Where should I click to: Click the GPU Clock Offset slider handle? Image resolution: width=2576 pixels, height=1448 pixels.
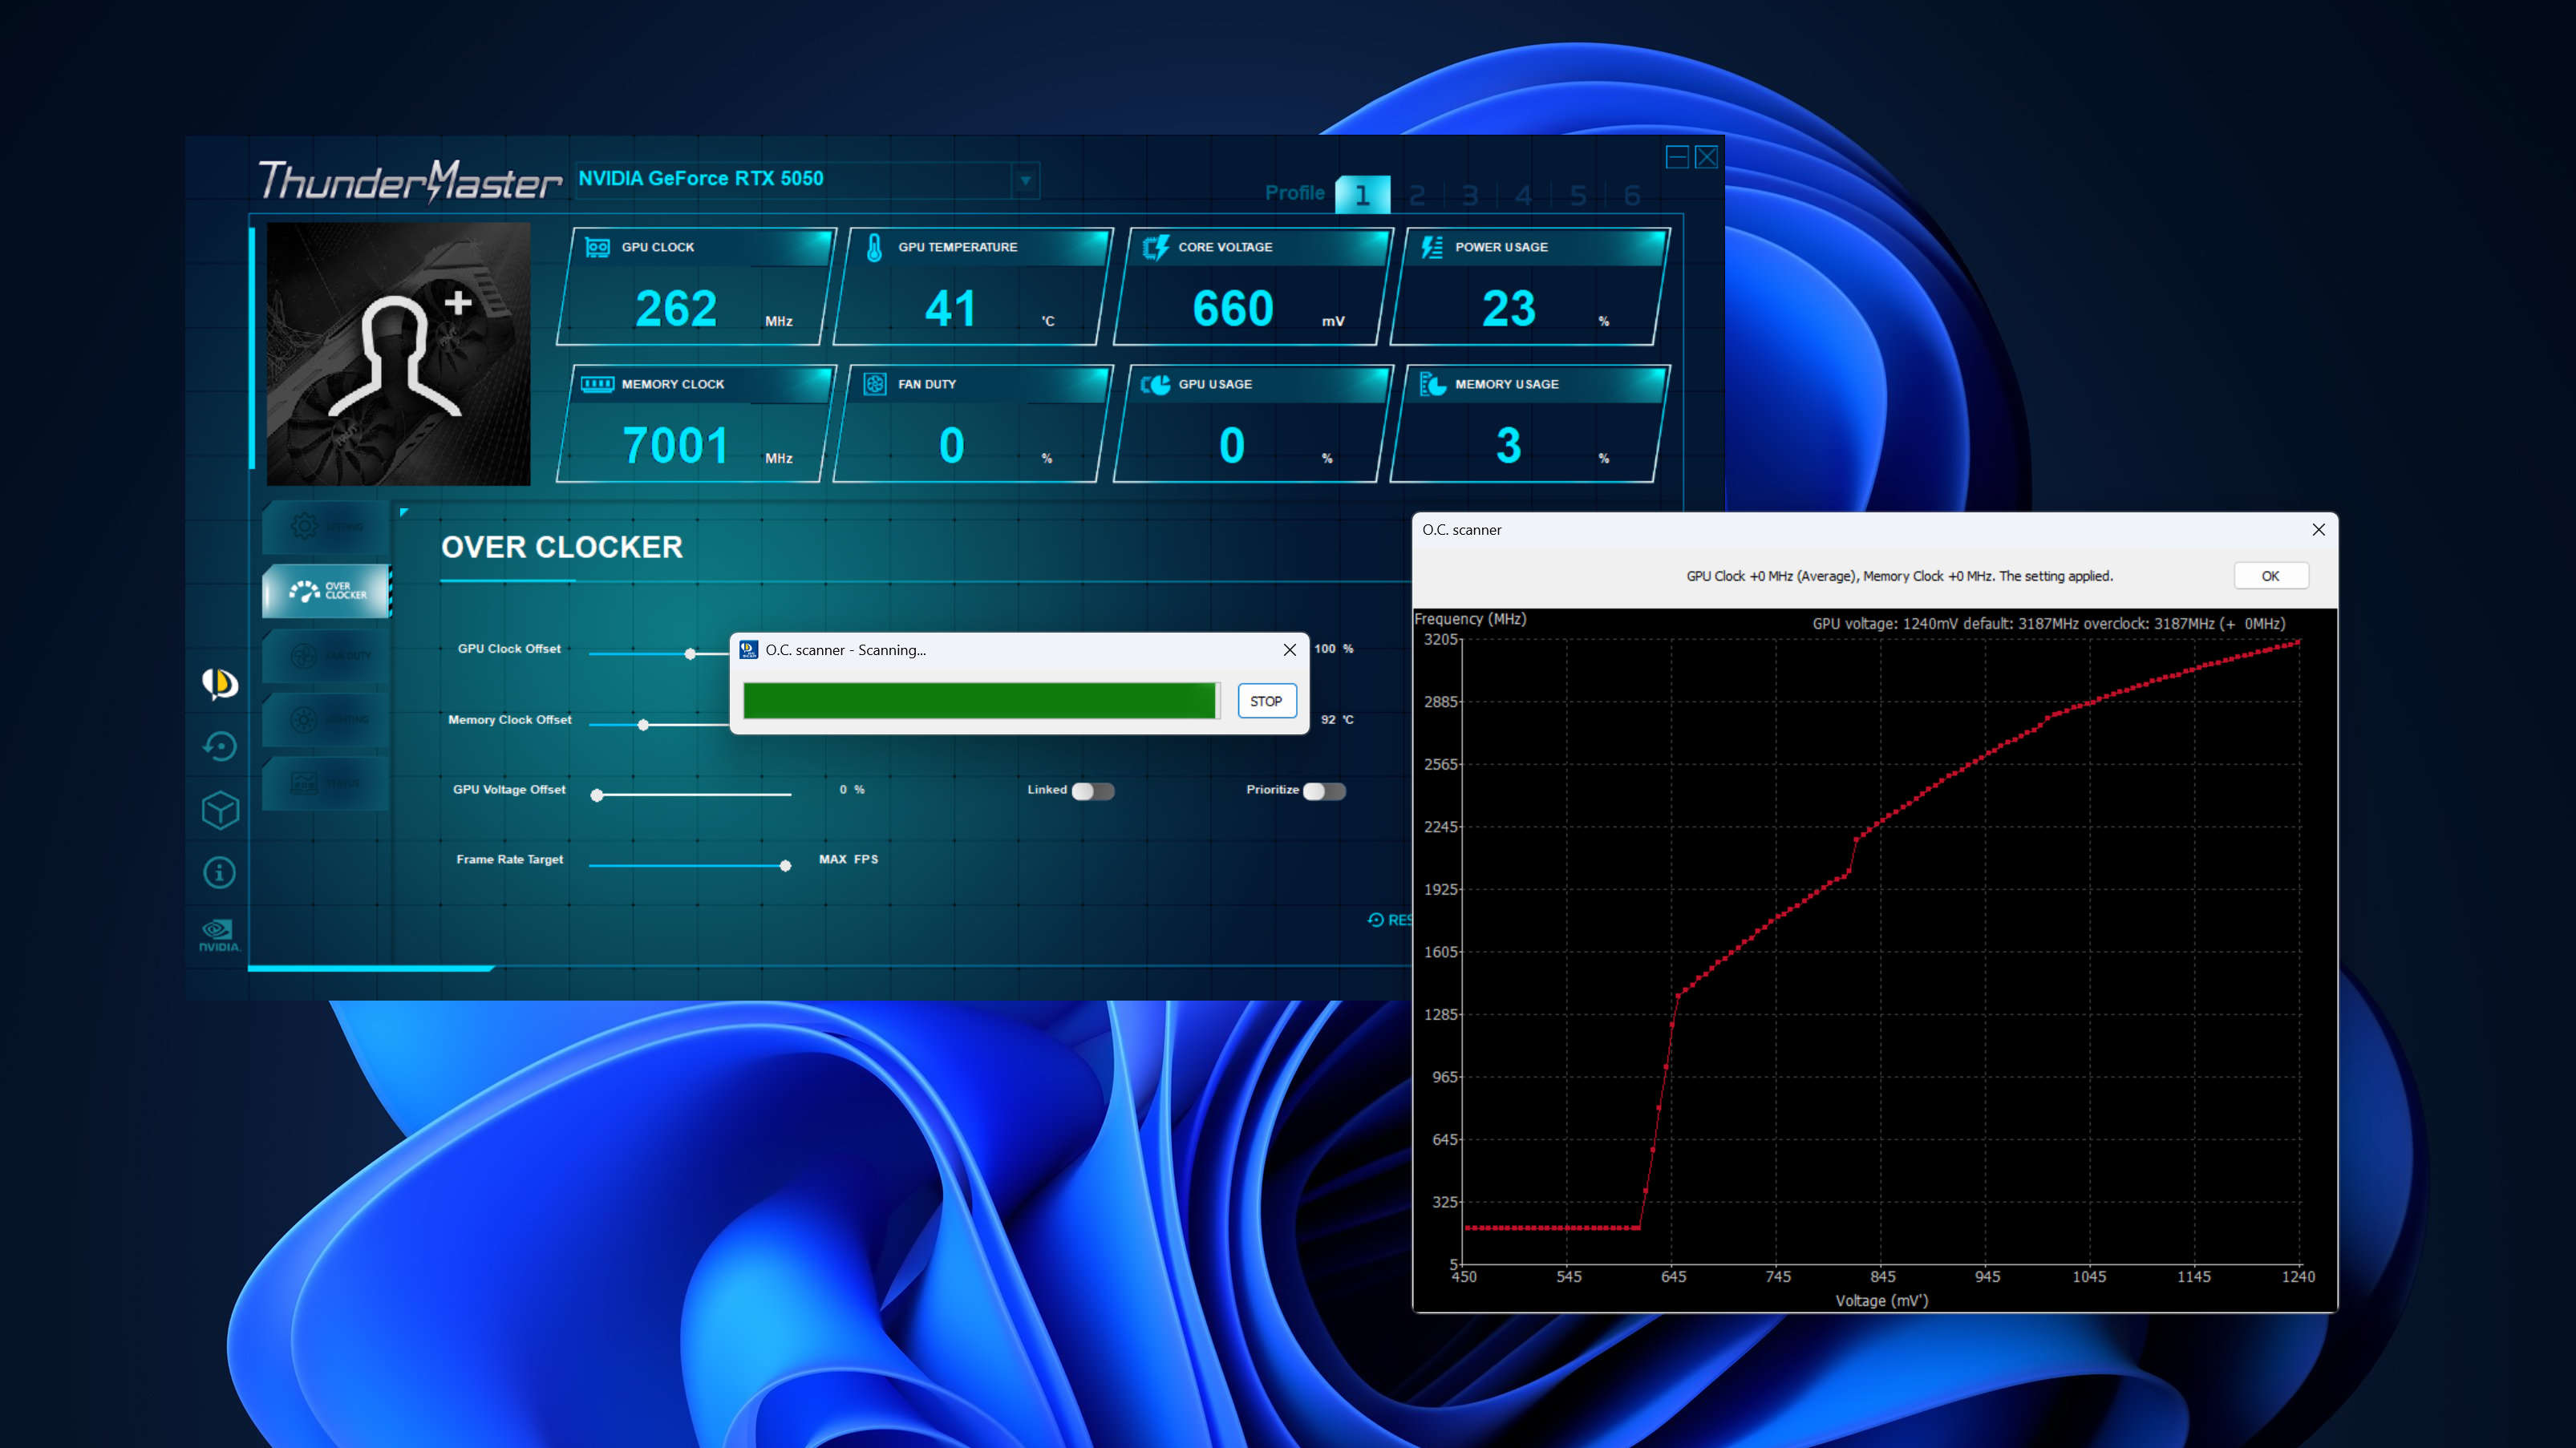point(690,654)
